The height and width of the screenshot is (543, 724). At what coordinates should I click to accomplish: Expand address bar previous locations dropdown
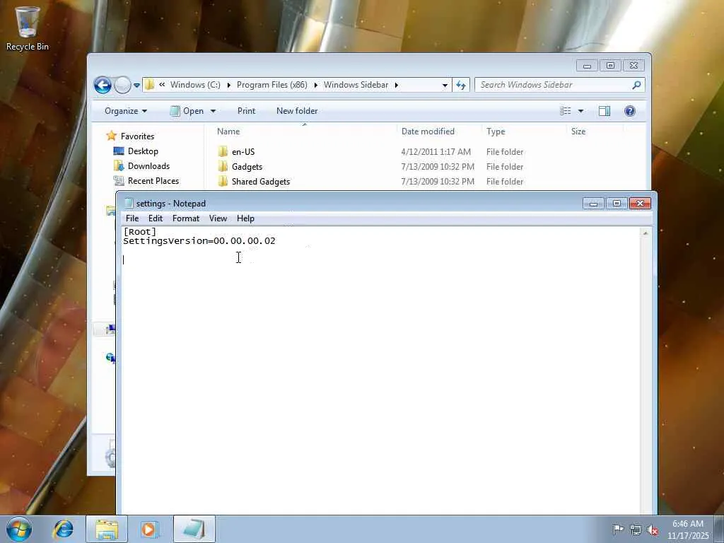(445, 85)
